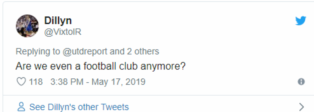Click "See Dillyn's other Tweets"
Image resolution: width=314 pixels, height=112 pixels.
point(79,107)
